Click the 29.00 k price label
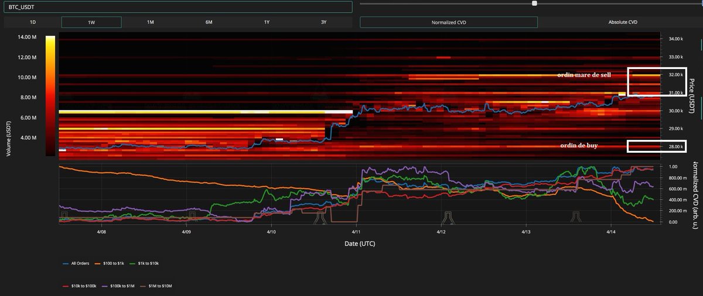The height and width of the screenshot is (296, 703). coord(675,129)
